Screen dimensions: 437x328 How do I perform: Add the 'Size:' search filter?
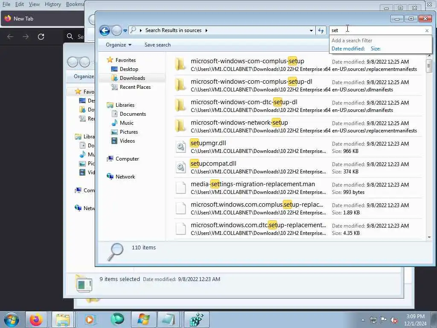[376, 49]
